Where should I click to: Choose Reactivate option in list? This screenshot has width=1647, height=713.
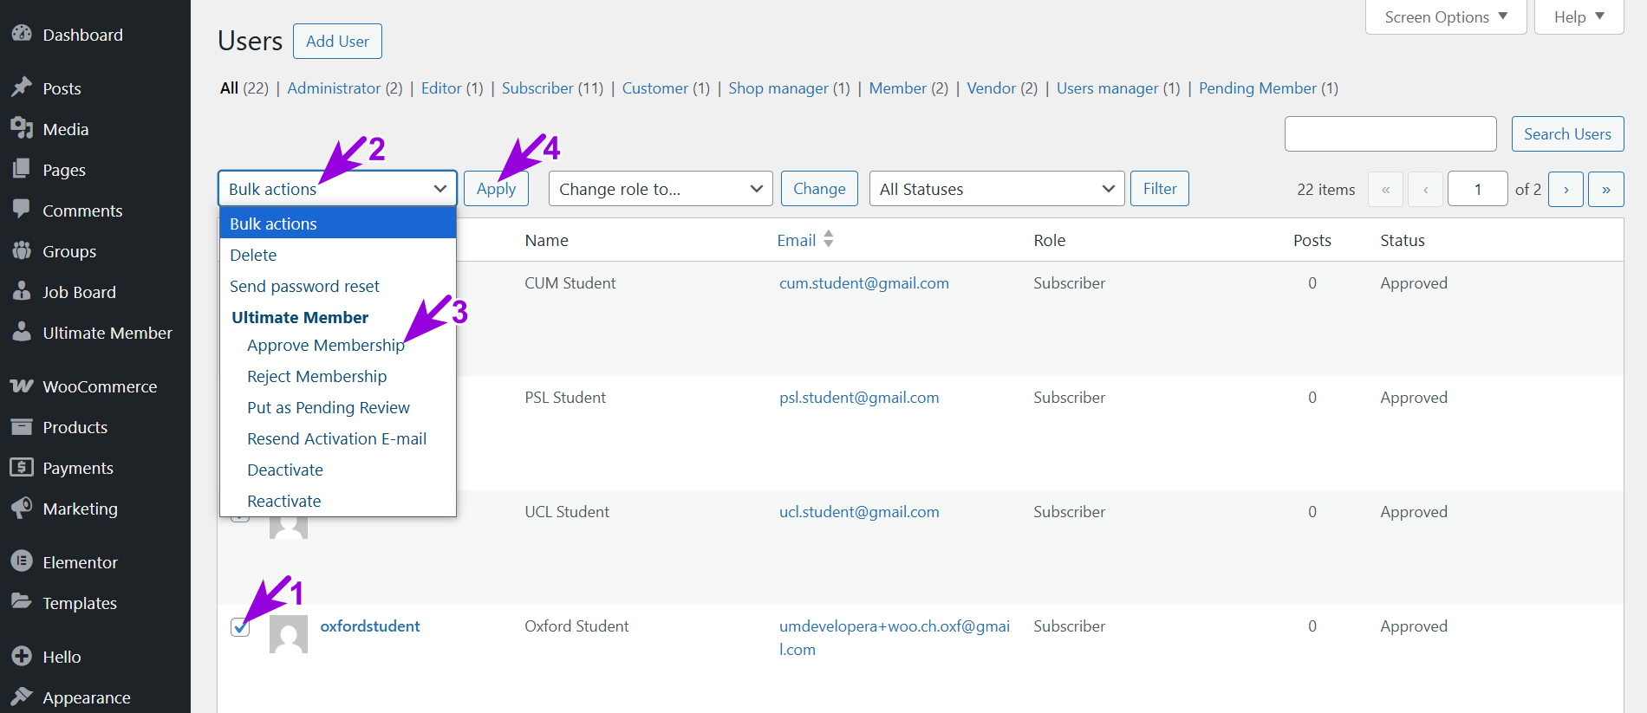(338, 501)
